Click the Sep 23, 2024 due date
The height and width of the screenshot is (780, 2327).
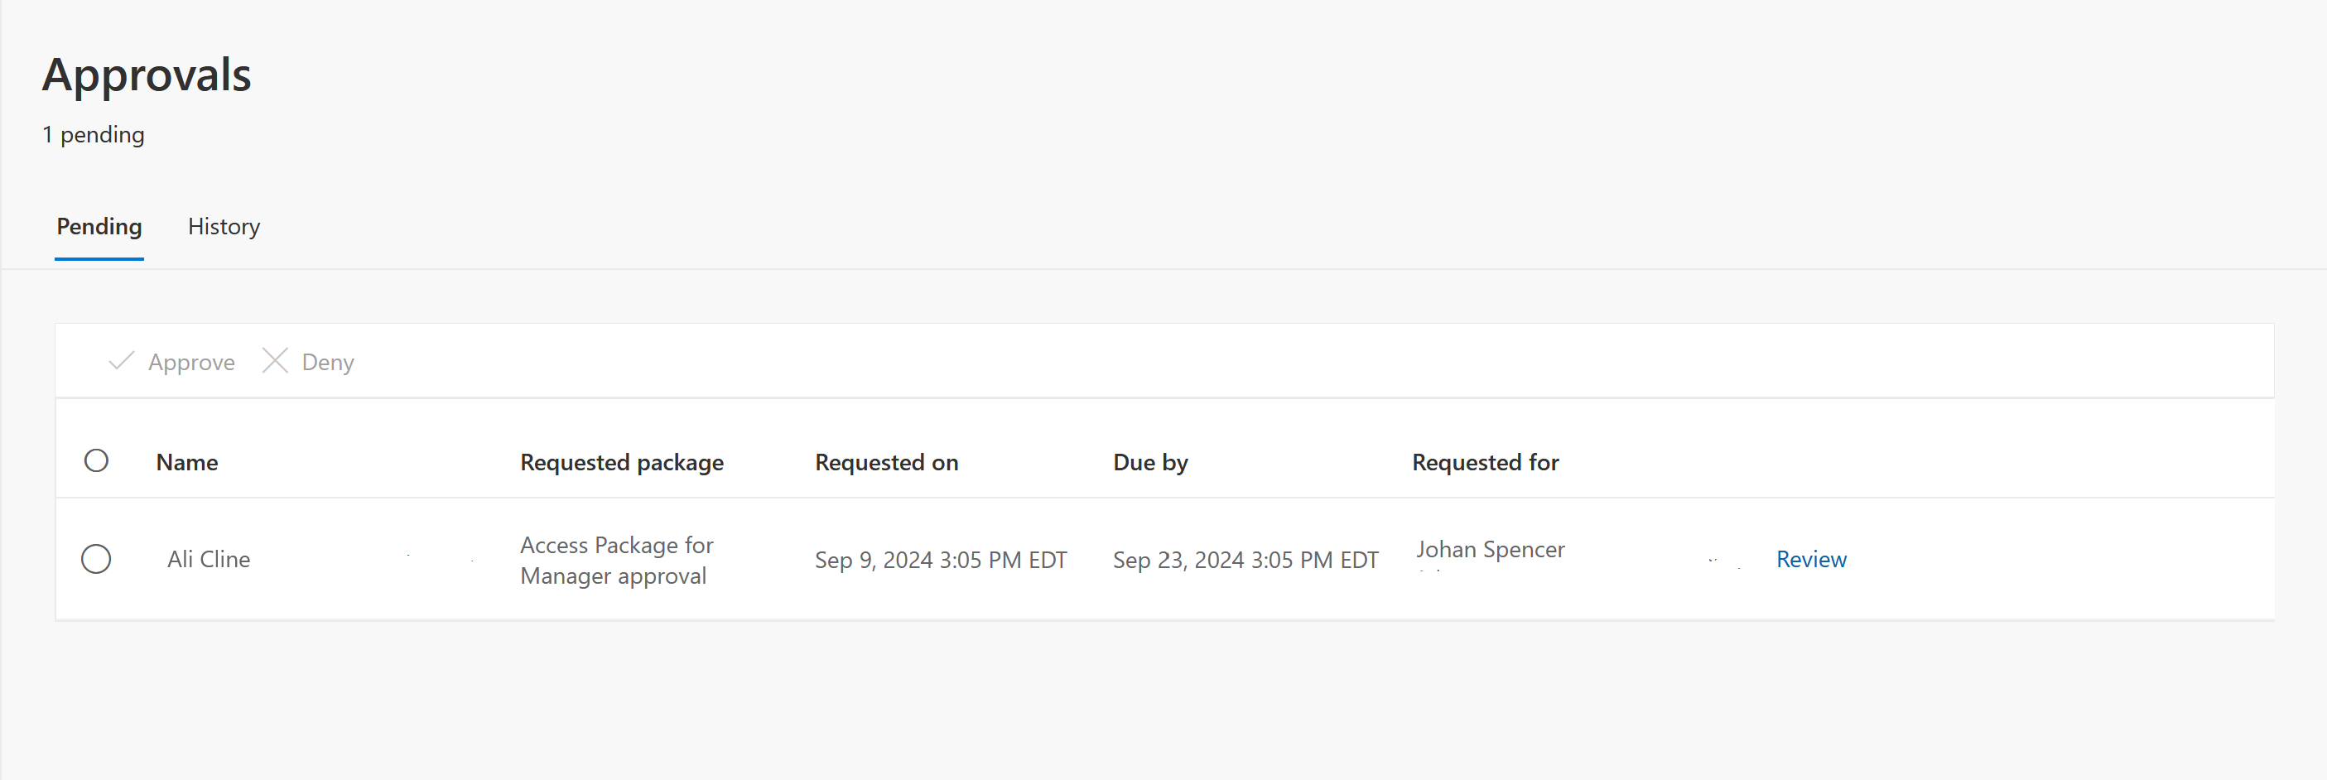pyautogui.click(x=1245, y=560)
